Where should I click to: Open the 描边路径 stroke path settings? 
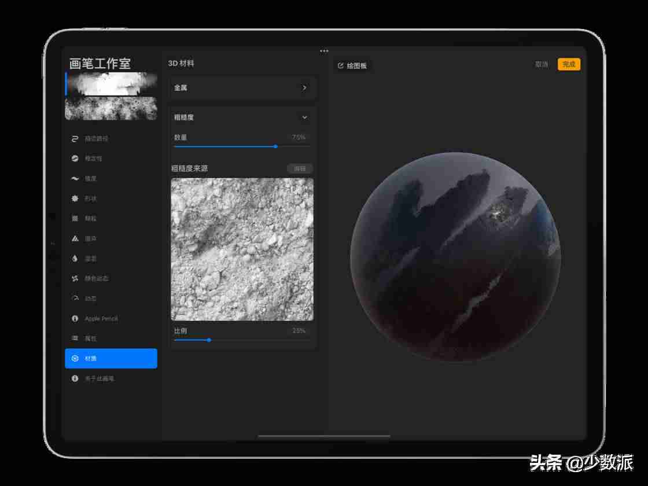point(111,138)
